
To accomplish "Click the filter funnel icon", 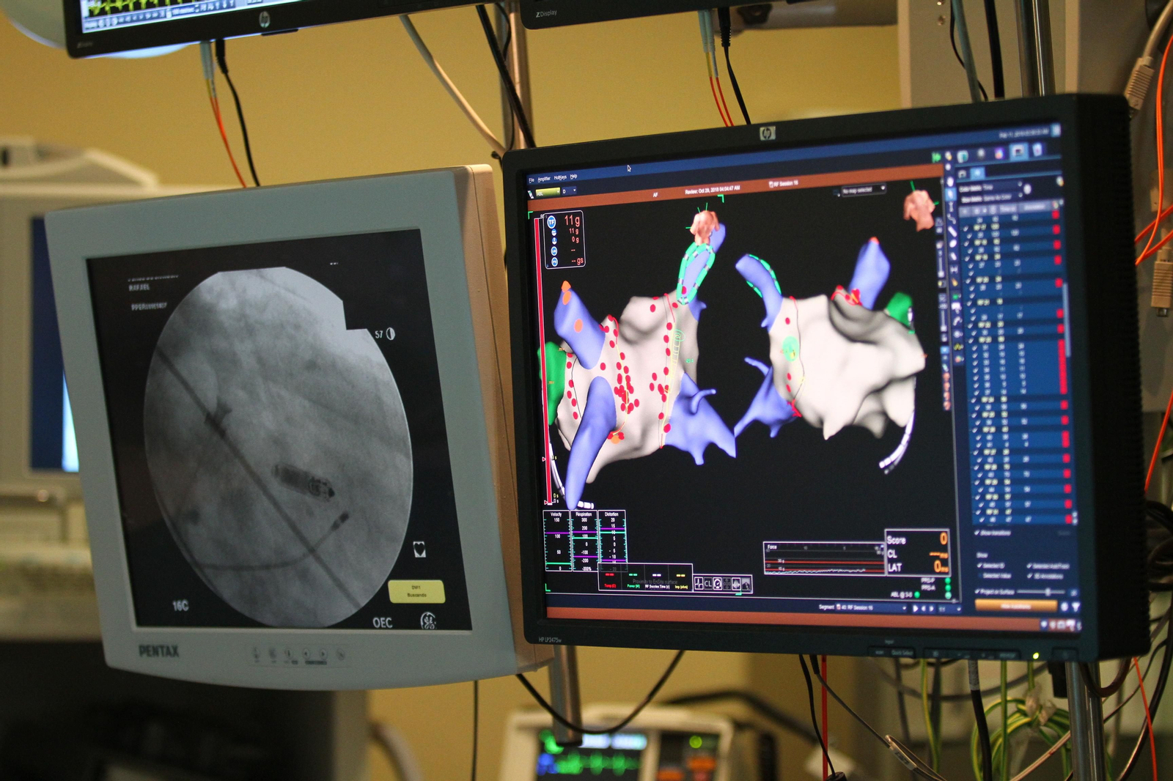I will tap(1075, 607).
